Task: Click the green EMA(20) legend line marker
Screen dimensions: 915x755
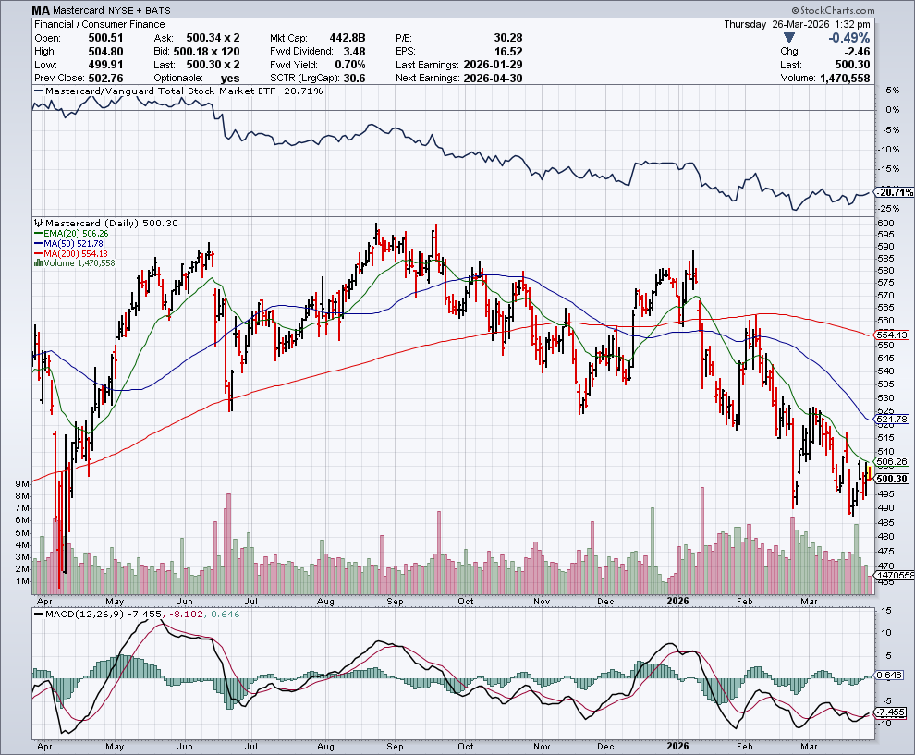Action: pyautogui.click(x=37, y=233)
